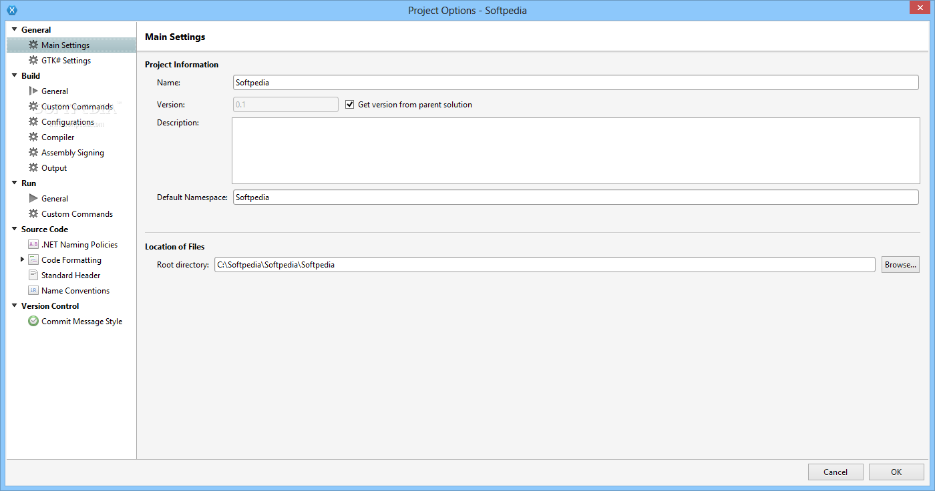The image size is (935, 491).
Task: Click the green Commit Message Style icon
Action: pos(33,321)
